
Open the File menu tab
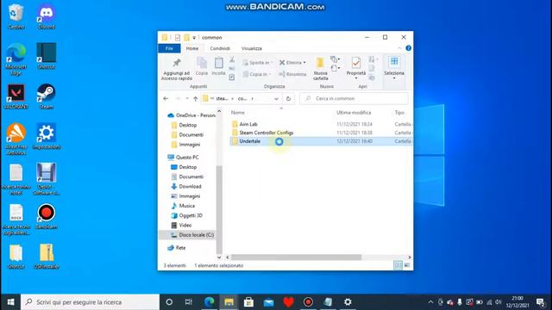click(x=169, y=48)
